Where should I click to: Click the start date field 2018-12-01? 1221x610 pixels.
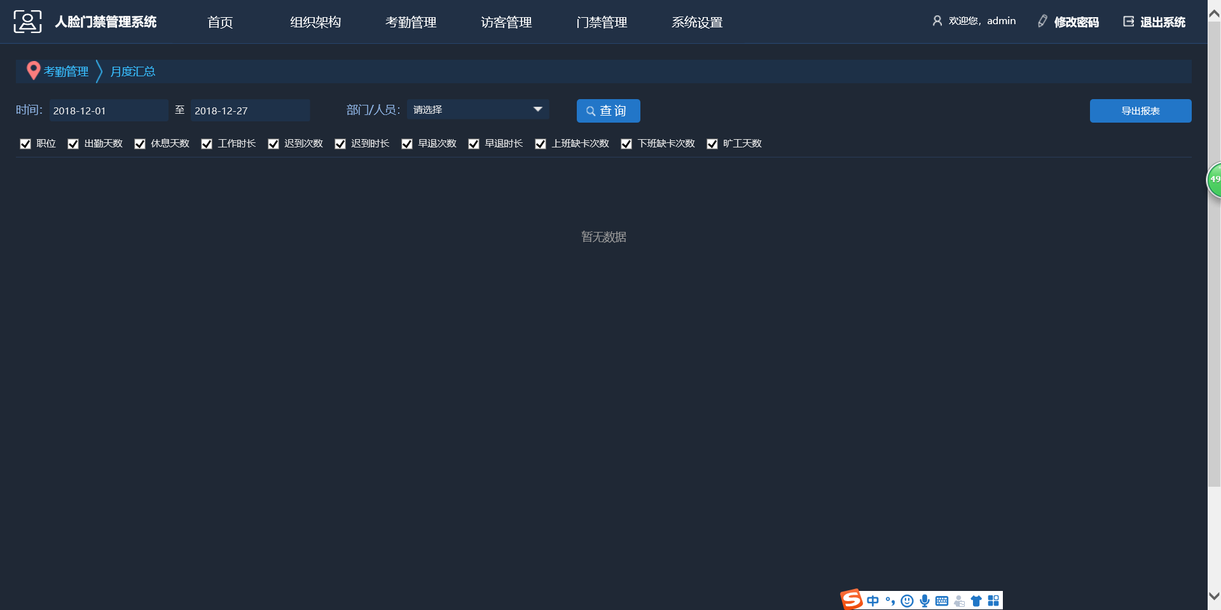click(x=108, y=111)
